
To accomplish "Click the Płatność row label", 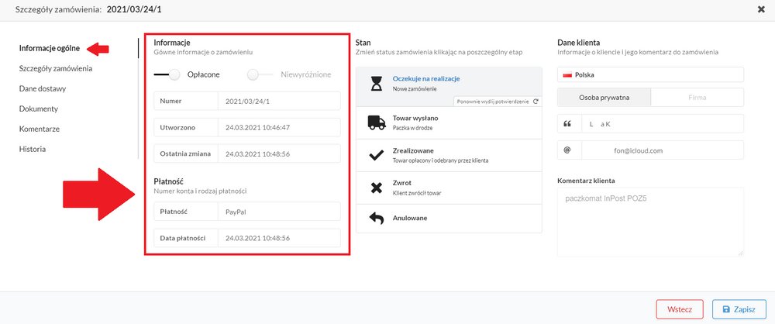I will point(186,212).
